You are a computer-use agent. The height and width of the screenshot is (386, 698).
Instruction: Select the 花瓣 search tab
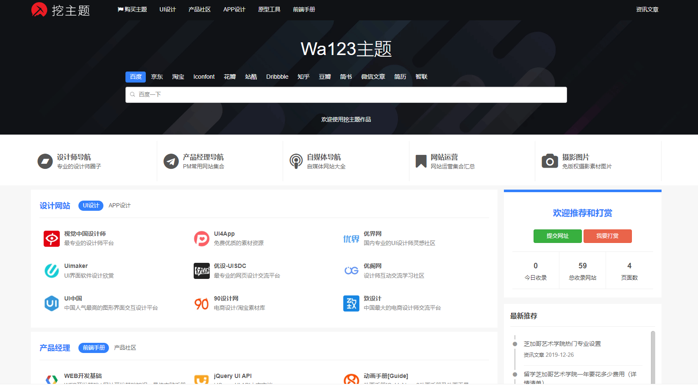[x=230, y=77]
